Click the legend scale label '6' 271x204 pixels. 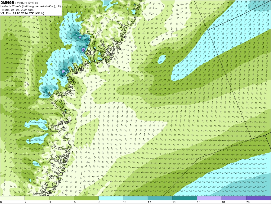click(x=75, y=202)
